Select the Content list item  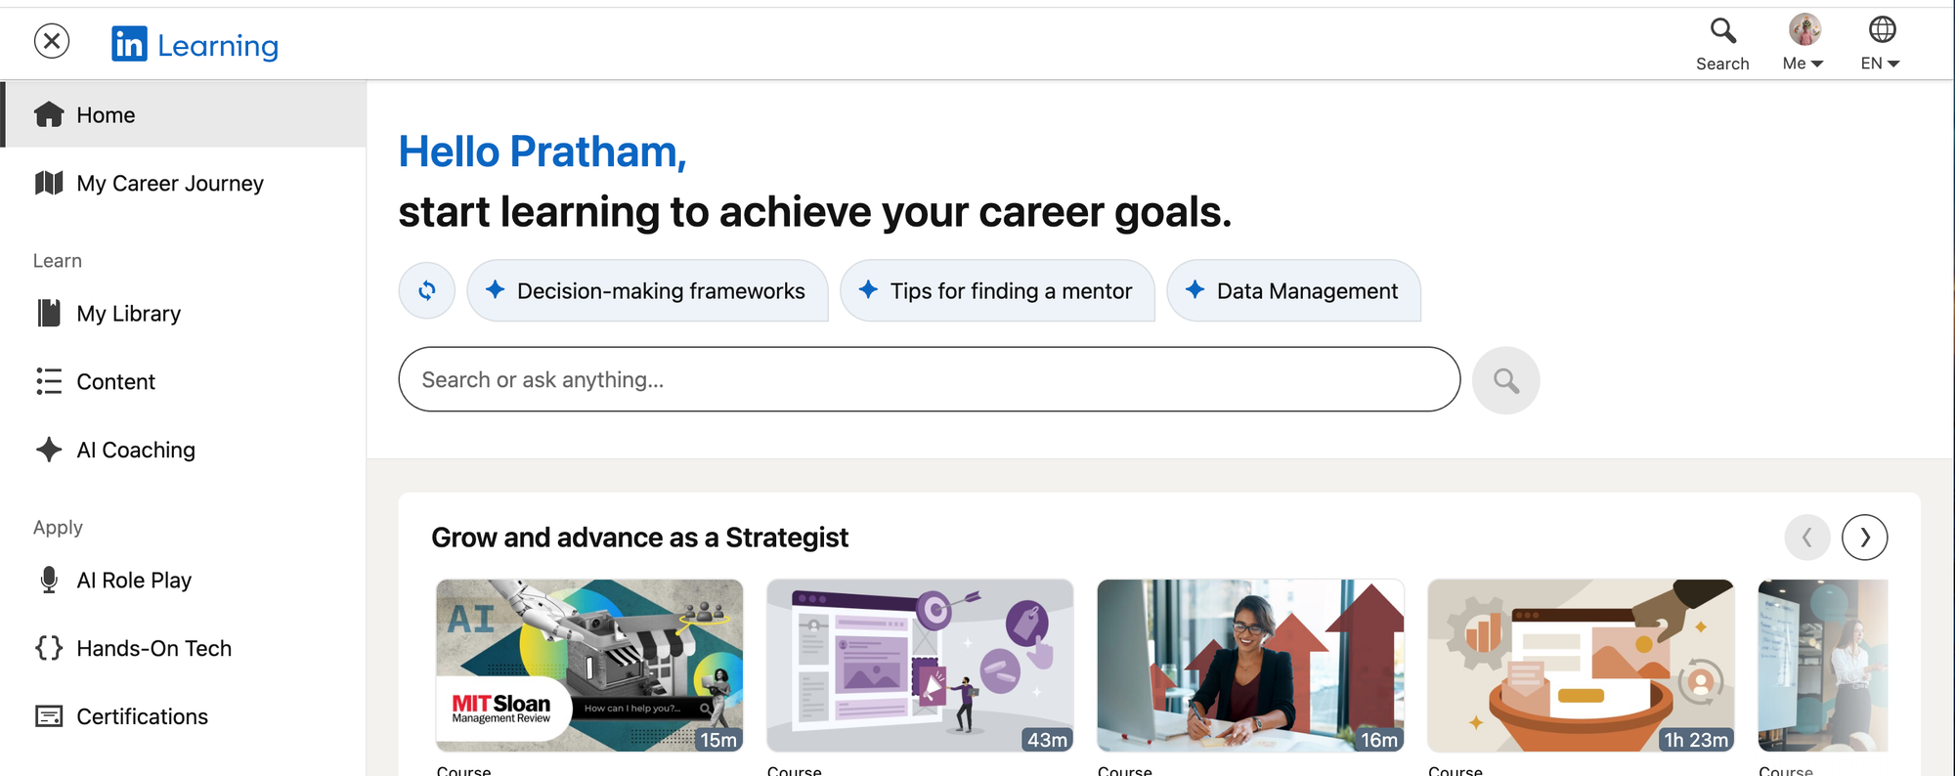[185, 381]
